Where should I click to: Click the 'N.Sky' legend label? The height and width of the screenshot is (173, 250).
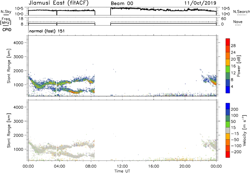pos(6,12)
